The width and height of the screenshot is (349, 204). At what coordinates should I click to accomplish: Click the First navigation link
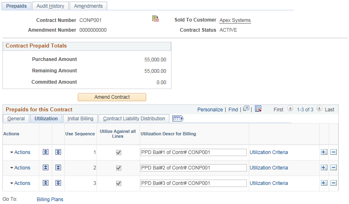click(x=279, y=110)
